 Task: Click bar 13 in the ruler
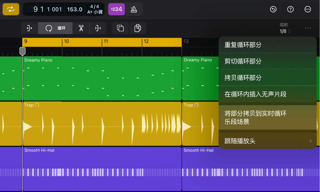[x=186, y=41]
